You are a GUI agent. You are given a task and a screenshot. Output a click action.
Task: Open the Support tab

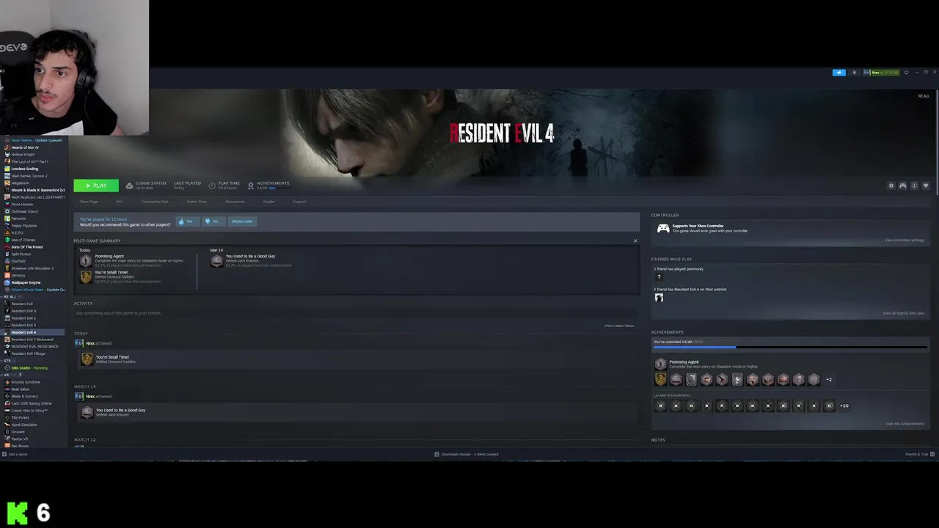point(299,202)
